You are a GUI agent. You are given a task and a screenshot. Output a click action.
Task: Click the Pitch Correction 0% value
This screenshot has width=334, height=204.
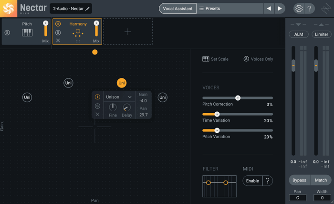[x=270, y=104]
